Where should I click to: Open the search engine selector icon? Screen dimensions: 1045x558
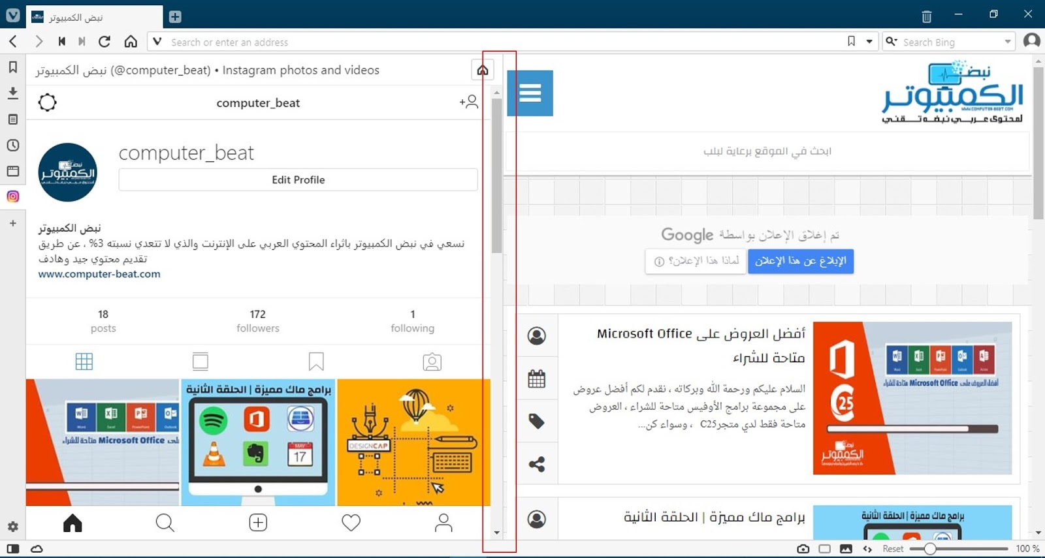[x=892, y=41]
